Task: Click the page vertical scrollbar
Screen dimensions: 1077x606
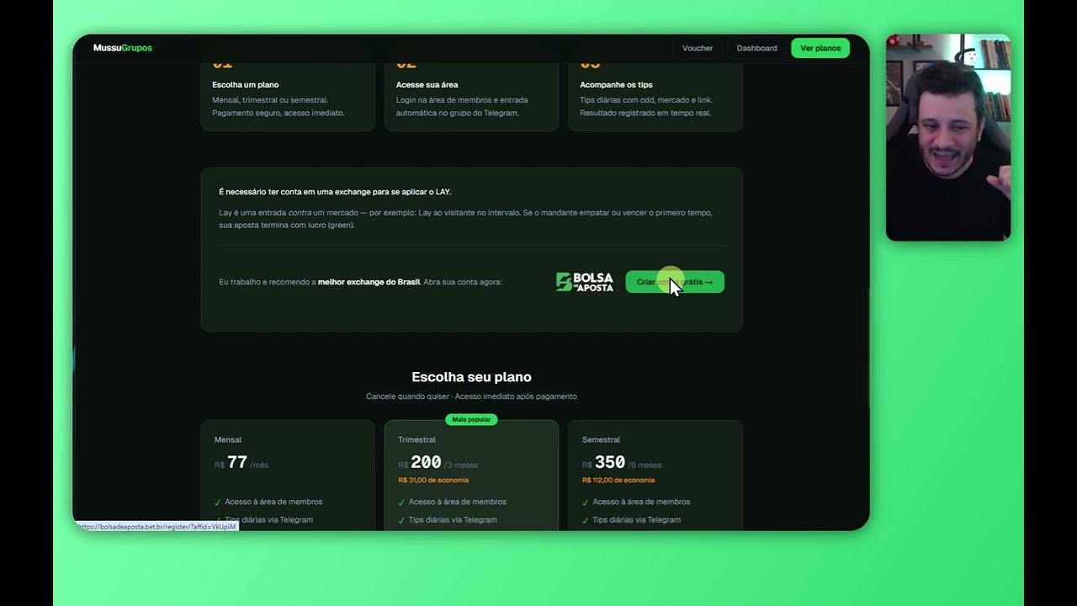Action: 868,348
